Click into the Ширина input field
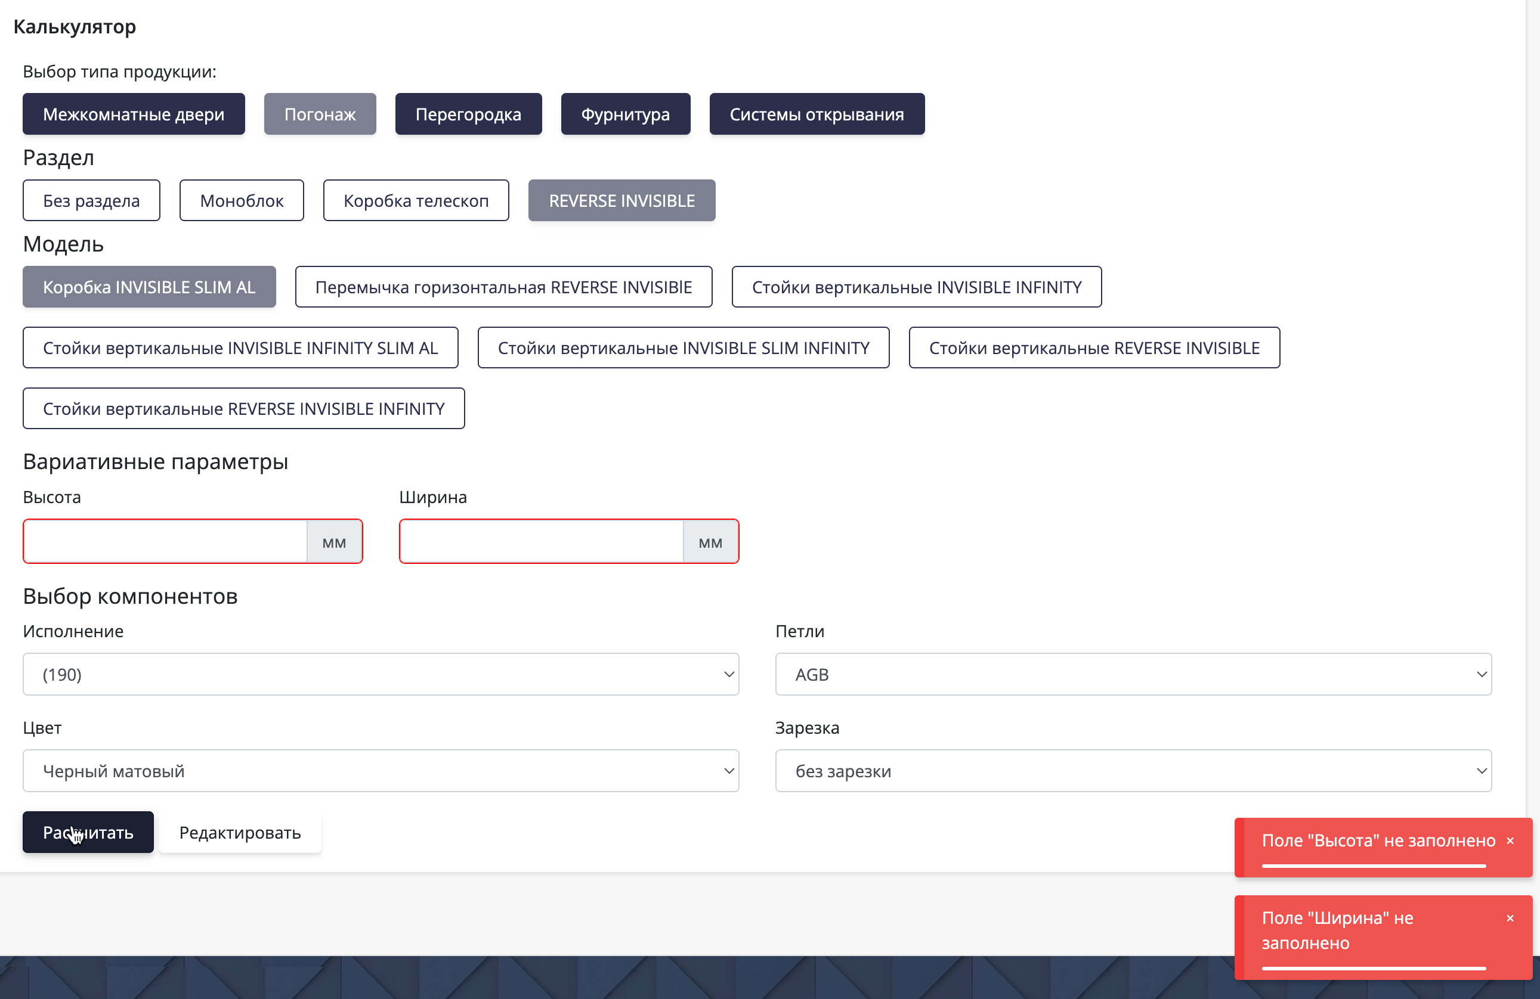Image resolution: width=1540 pixels, height=999 pixels. [542, 541]
